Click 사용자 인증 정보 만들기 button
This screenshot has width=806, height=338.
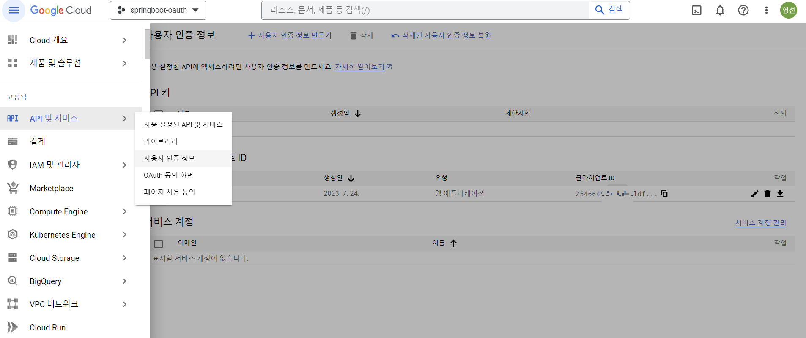(x=290, y=35)
